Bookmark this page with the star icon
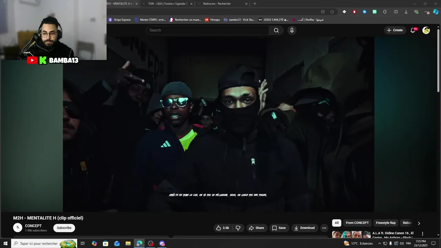This screenshot has width=441, height=248. 332,12
